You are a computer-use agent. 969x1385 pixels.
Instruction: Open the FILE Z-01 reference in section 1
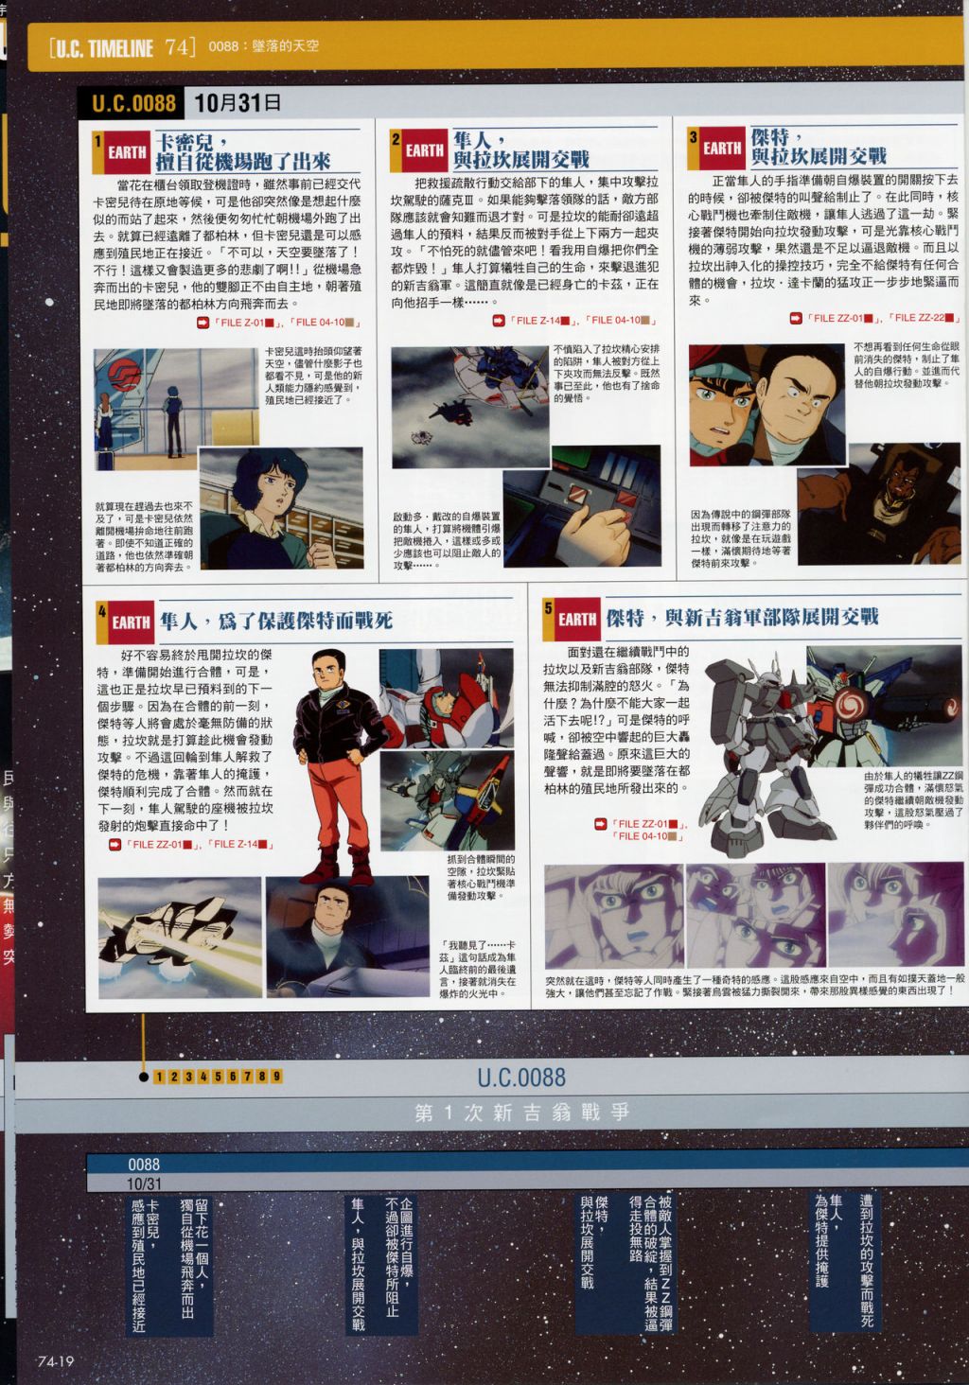[x=248, y=324]
